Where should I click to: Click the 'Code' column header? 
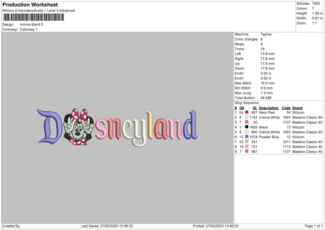coord(286,108)
